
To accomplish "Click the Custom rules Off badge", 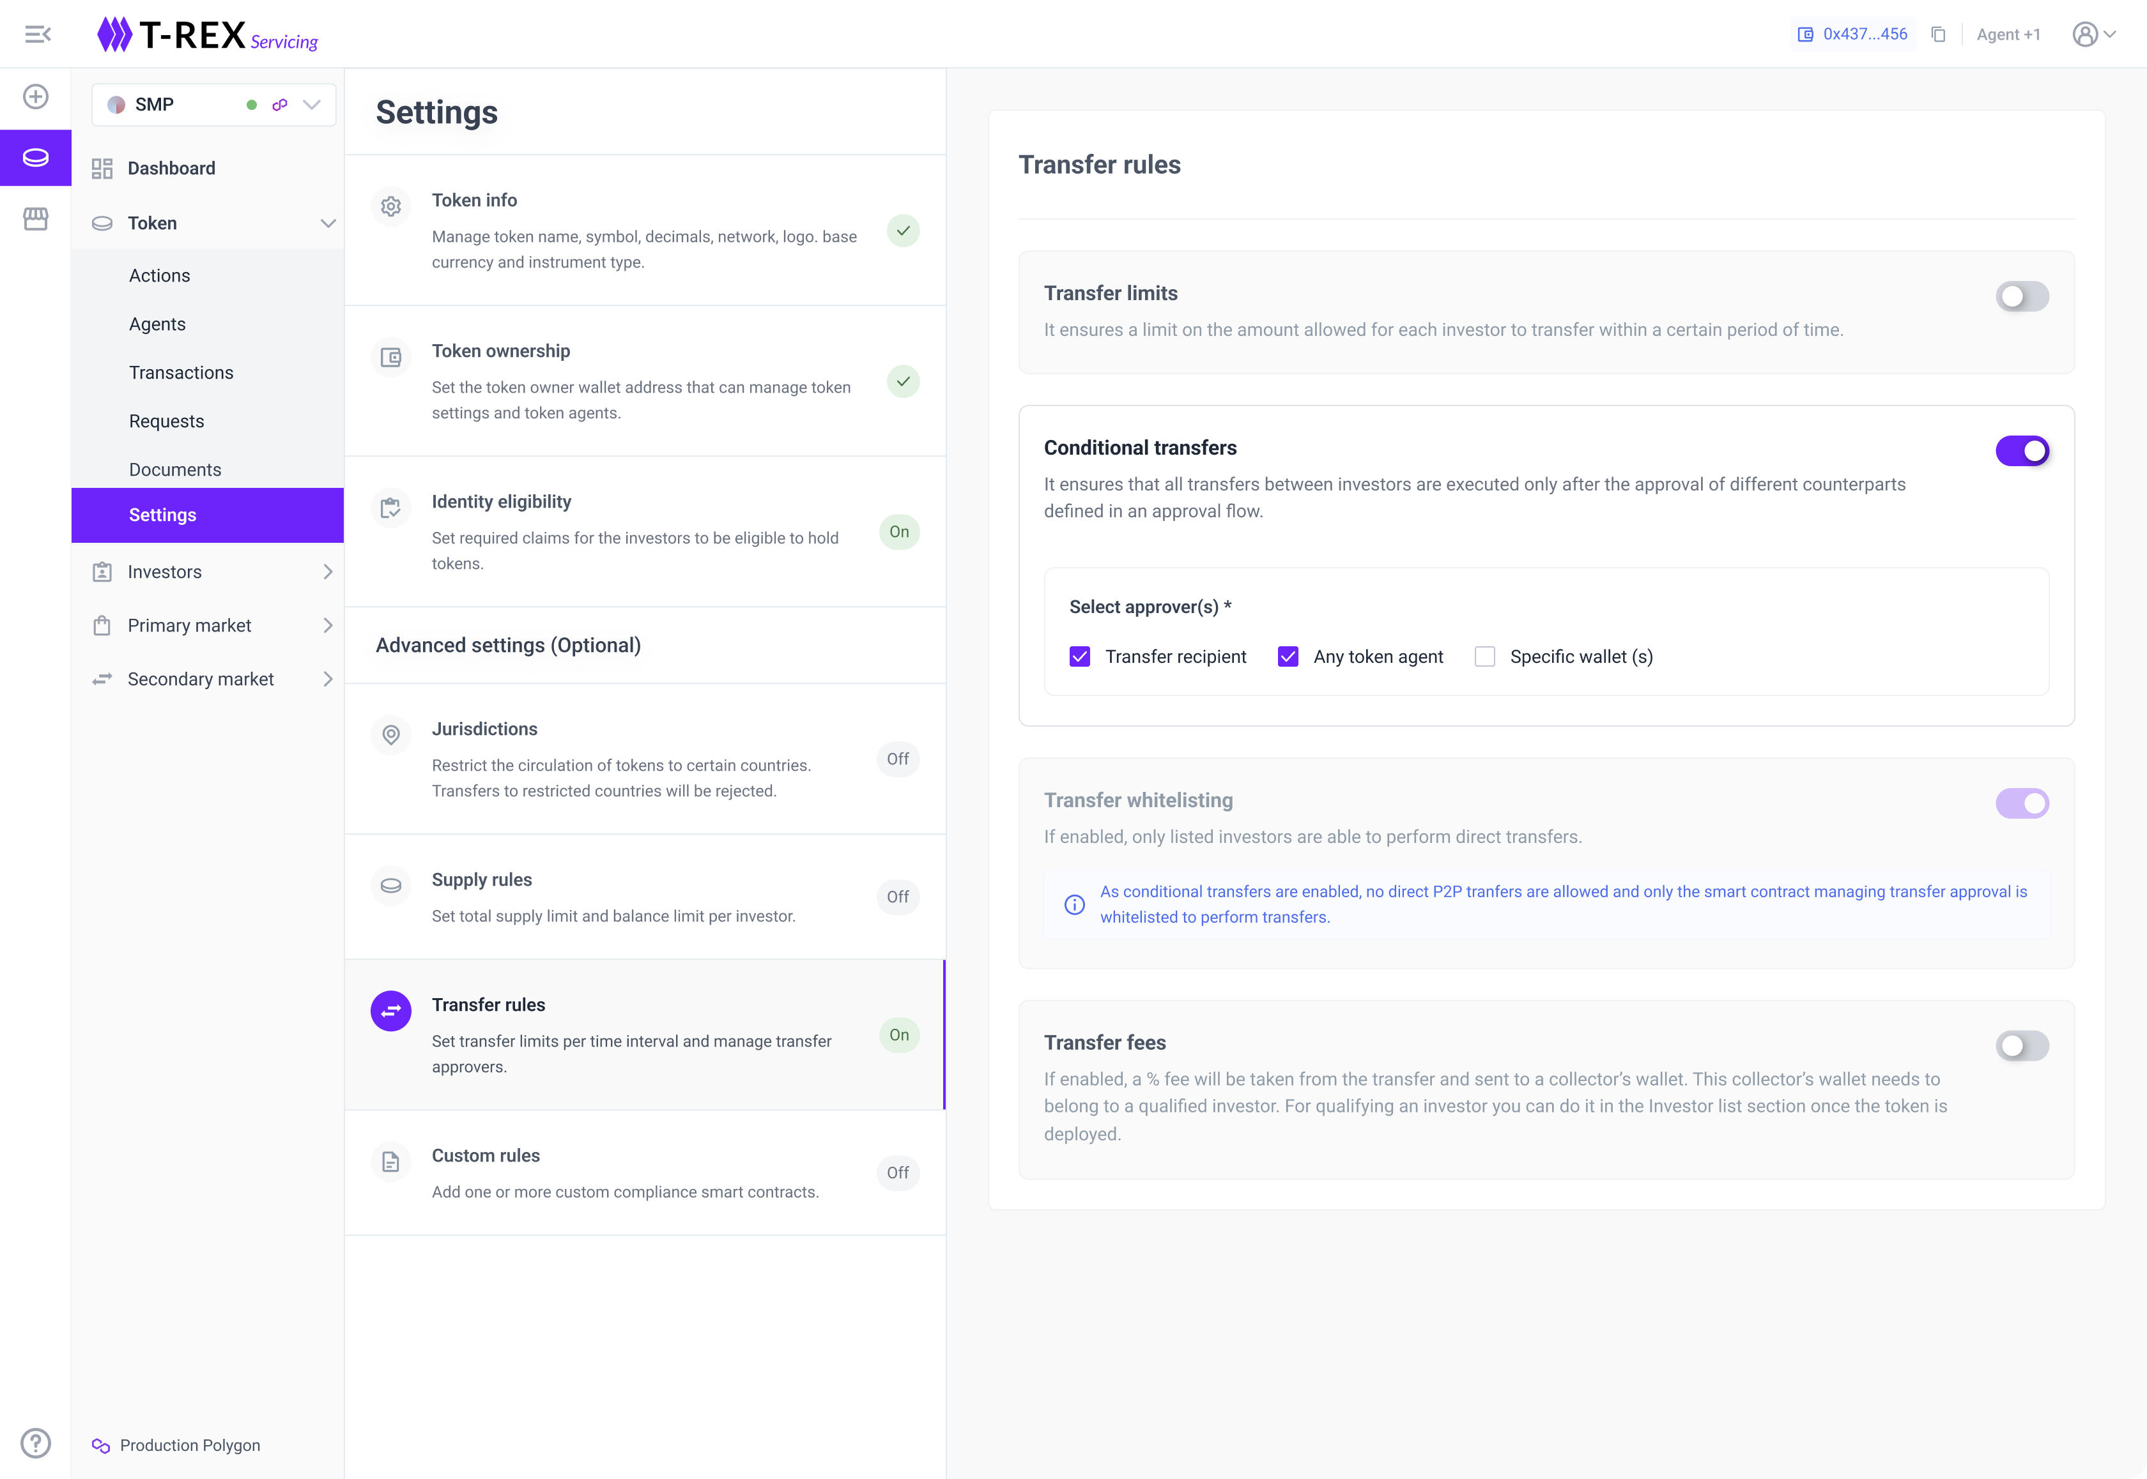I will 897,1173.
